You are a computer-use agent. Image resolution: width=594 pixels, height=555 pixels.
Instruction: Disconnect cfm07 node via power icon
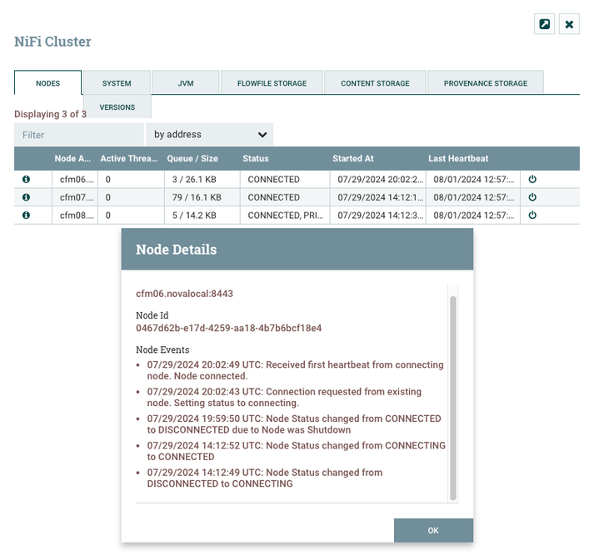click(532, 197)
